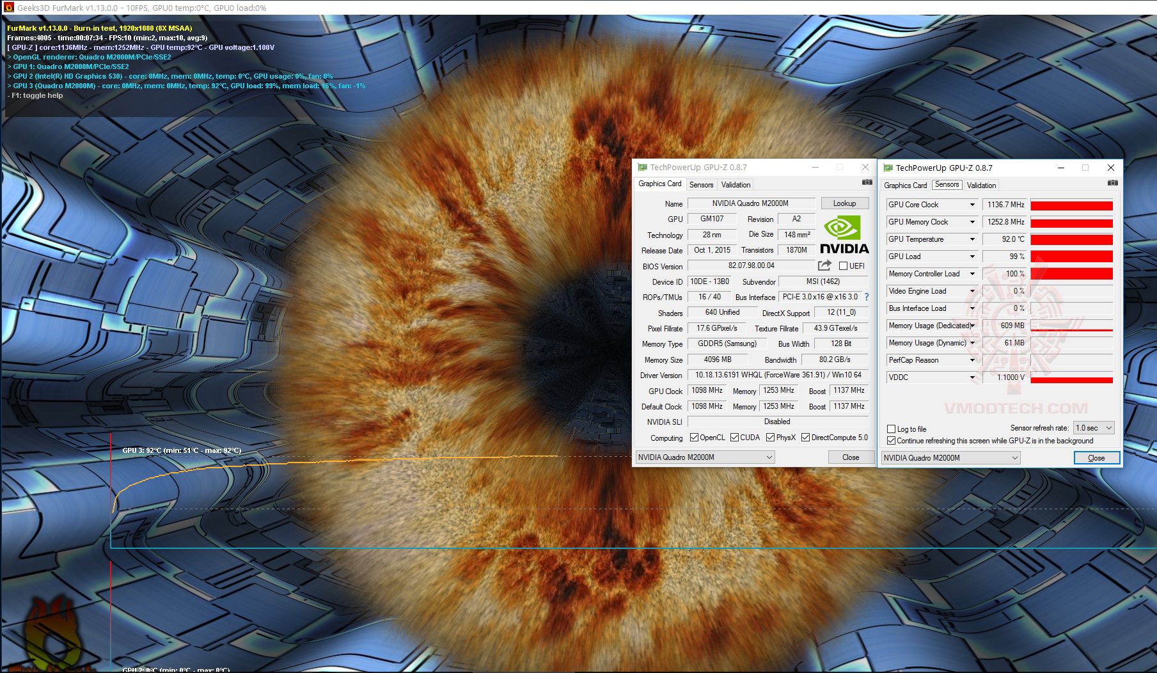
Task: Close the Graphics Card GPU-Z window with title bar X
Action: 865,167
